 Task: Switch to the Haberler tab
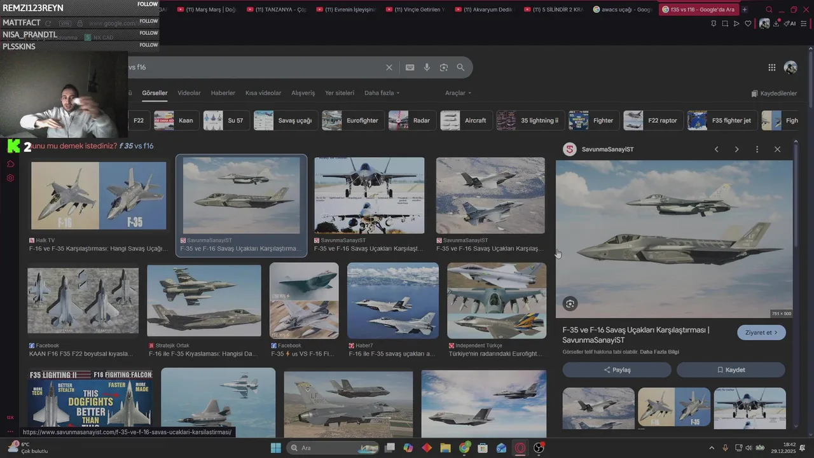223,93
